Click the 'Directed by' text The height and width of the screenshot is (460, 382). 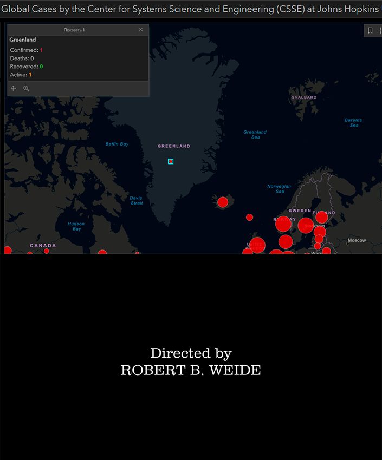pyautogui.click(x=191, y=353)
